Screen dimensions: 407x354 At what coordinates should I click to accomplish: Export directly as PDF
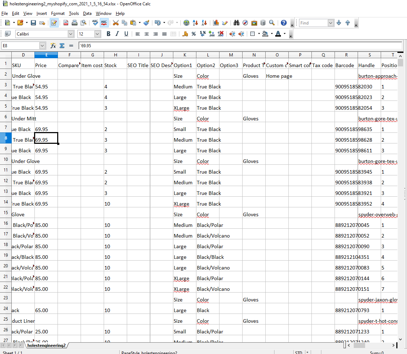coord(66,23)
